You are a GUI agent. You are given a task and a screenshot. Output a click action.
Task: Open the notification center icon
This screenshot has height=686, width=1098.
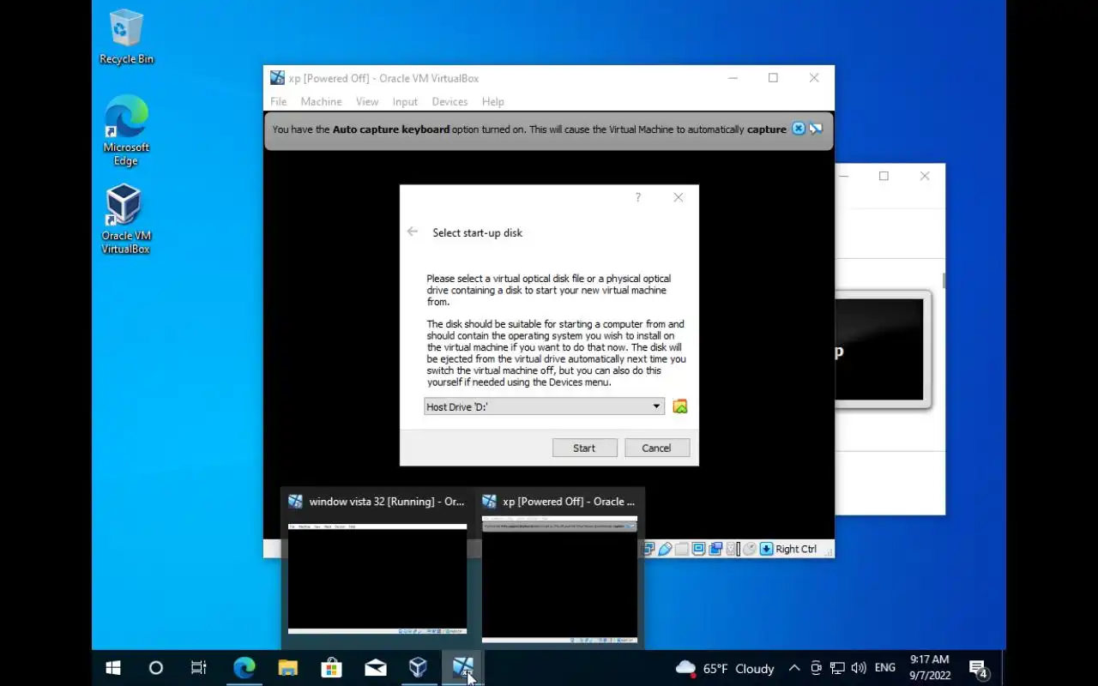point(979,669)
